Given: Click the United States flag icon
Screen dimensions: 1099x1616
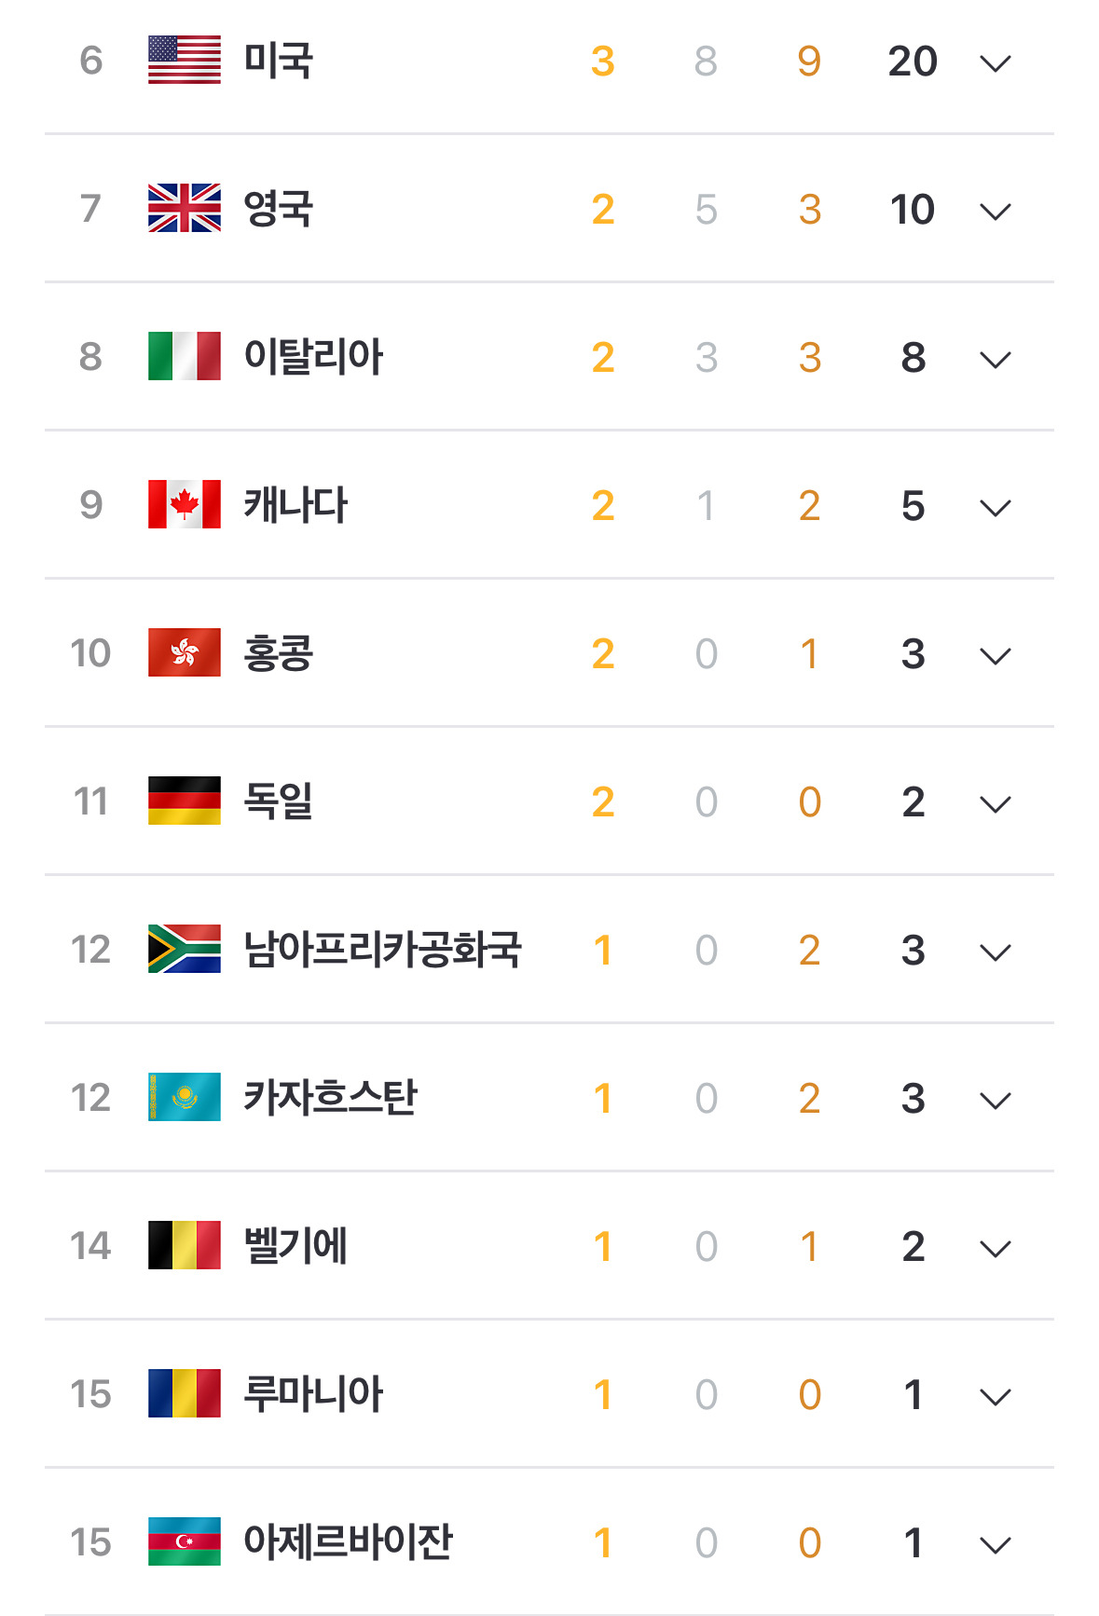Looking at the screenshot, I should (x=185, y=61).
